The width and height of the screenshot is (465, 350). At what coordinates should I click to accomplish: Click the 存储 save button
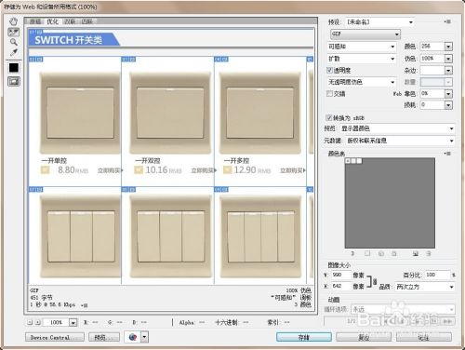(x=304, y=337)
